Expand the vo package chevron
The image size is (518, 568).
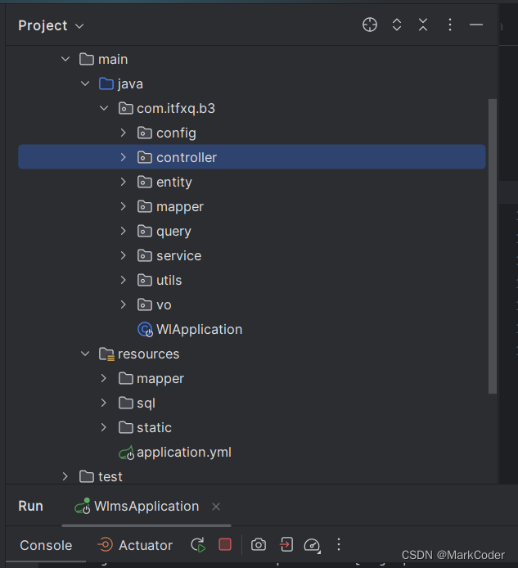(x=124, y=304)
